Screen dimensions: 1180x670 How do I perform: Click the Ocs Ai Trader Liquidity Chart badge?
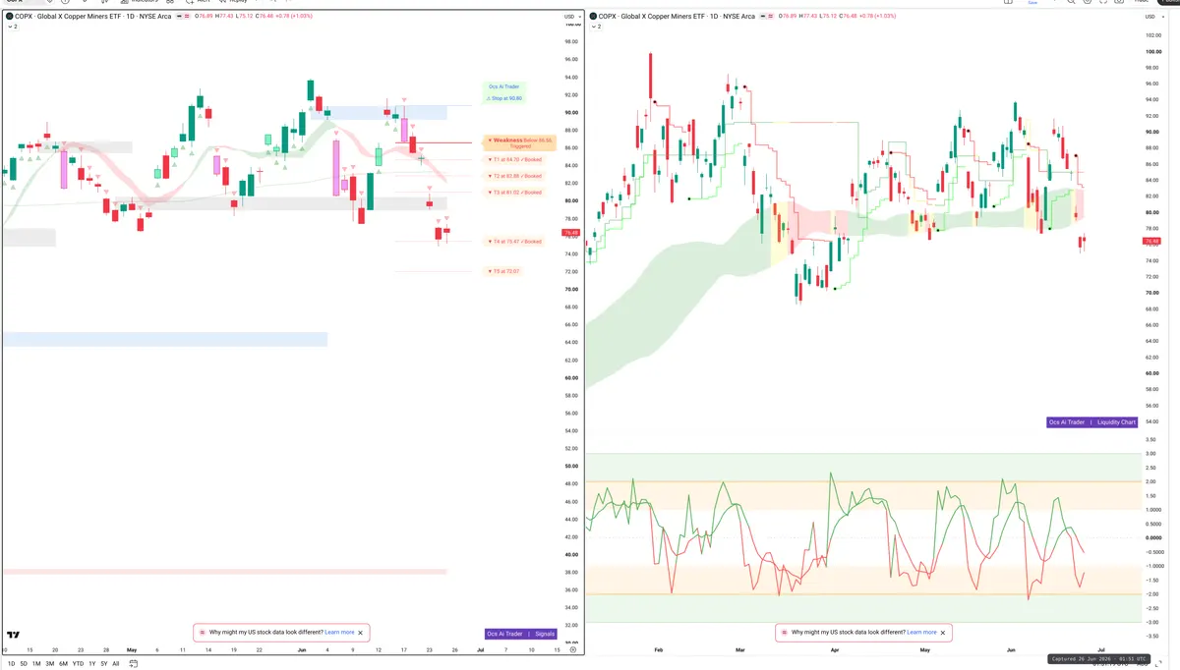[1092, 422]
